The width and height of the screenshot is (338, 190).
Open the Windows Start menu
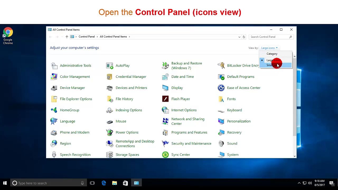(5, 183)
